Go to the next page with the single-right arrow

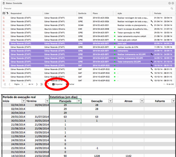37,84
